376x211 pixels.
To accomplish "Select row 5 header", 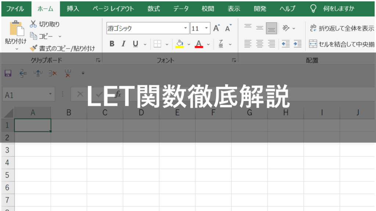I will (x=7, y=175).
